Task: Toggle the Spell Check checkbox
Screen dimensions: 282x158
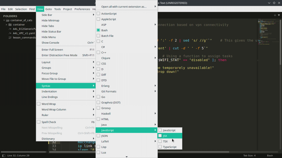Action: (x=39, y=122)
